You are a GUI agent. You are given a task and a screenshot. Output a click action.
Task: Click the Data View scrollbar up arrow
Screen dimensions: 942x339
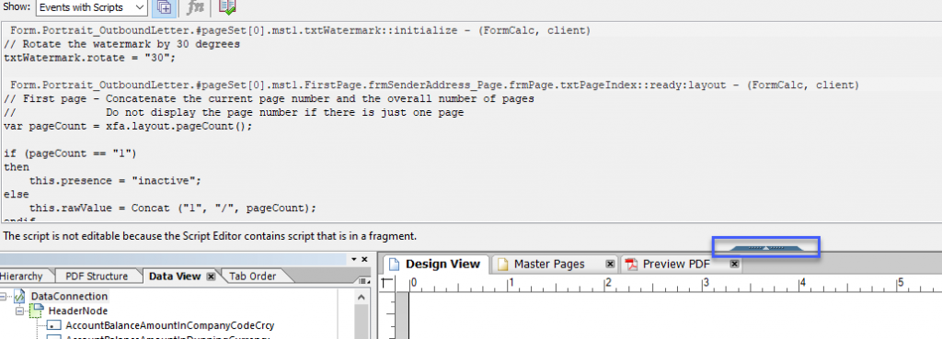361,298
